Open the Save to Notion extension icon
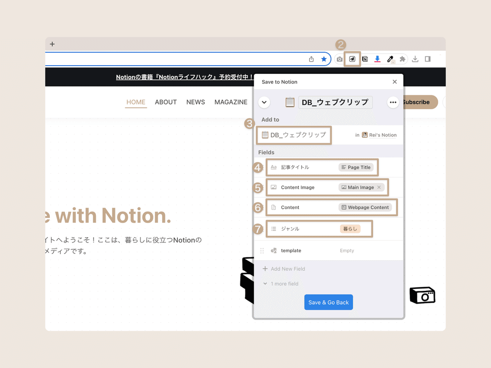Image resolution: width=491 pixels, height=368 pixels. coord(352,59)
